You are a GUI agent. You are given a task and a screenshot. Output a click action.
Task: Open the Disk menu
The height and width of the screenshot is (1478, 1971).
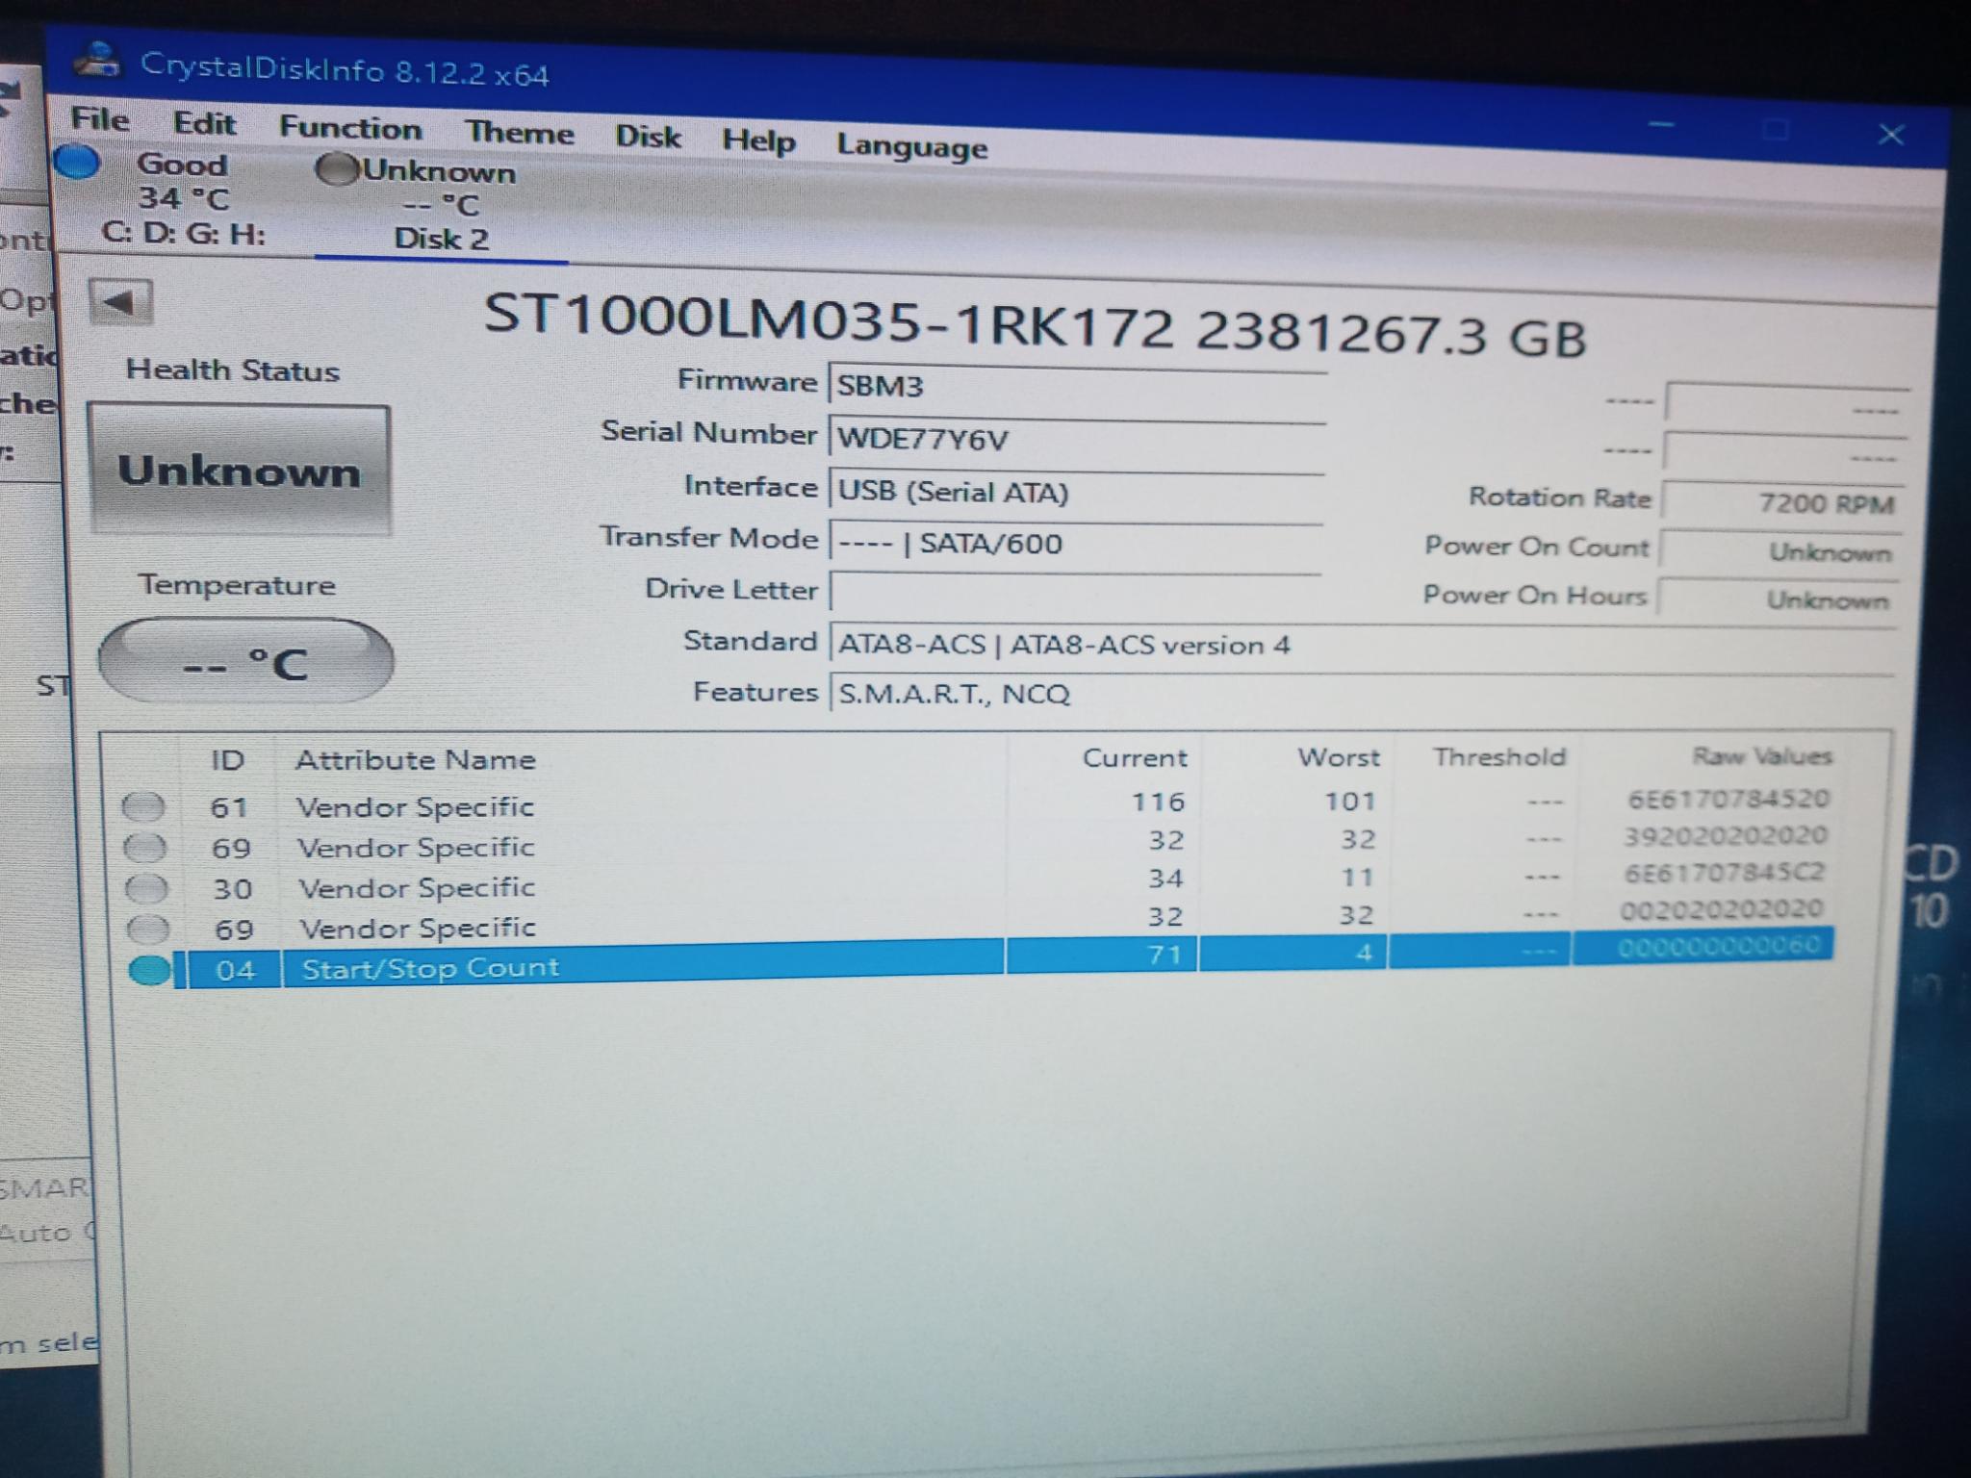point(648,137)
